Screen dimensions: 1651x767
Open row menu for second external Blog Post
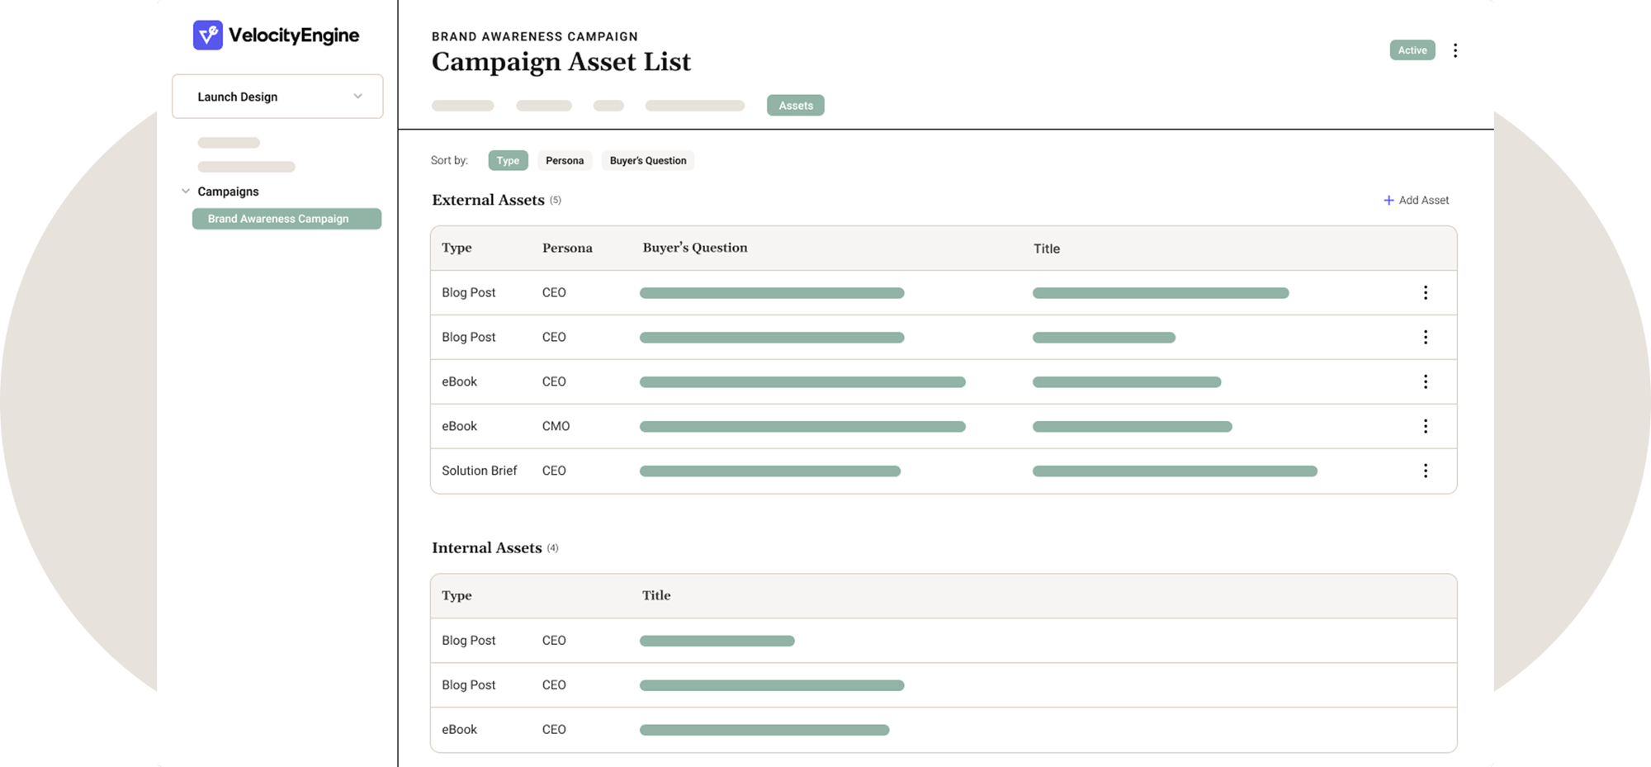pyautogui.click(x=1425, y=338)
